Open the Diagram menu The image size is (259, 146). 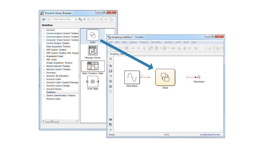(144, 42)
